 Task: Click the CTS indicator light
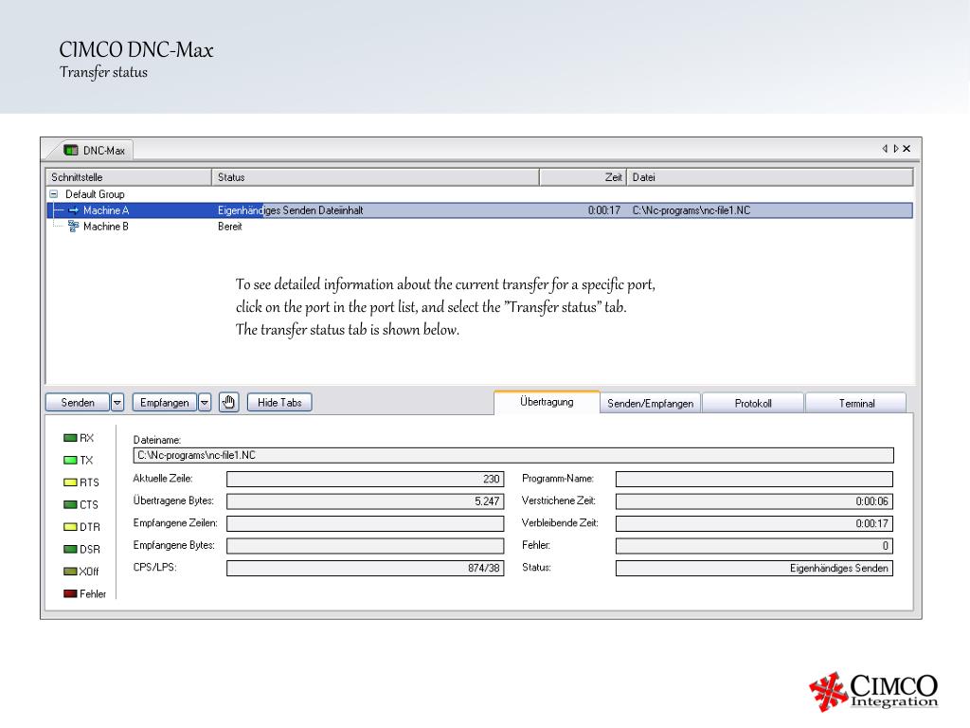tap(70, 505)
